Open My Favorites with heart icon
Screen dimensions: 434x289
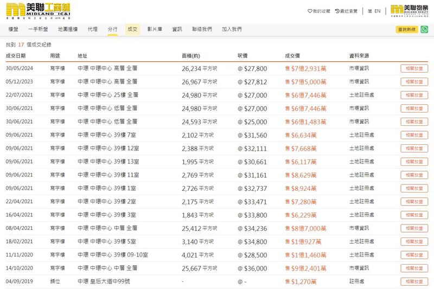[319, 11]
